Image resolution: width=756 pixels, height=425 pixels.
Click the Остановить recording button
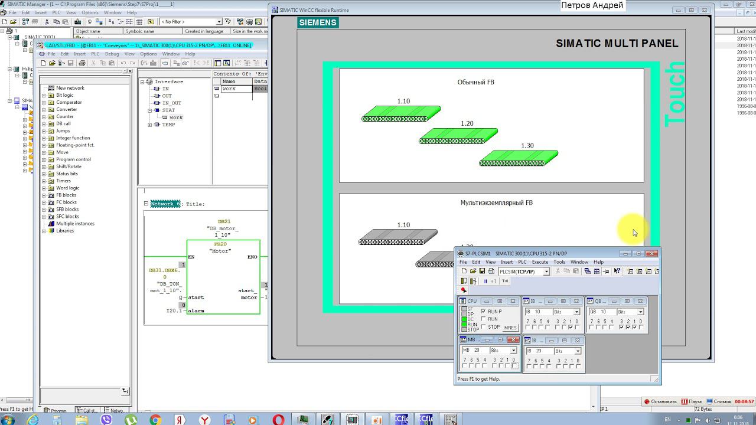pyautogui.click(x=660, y=401)
